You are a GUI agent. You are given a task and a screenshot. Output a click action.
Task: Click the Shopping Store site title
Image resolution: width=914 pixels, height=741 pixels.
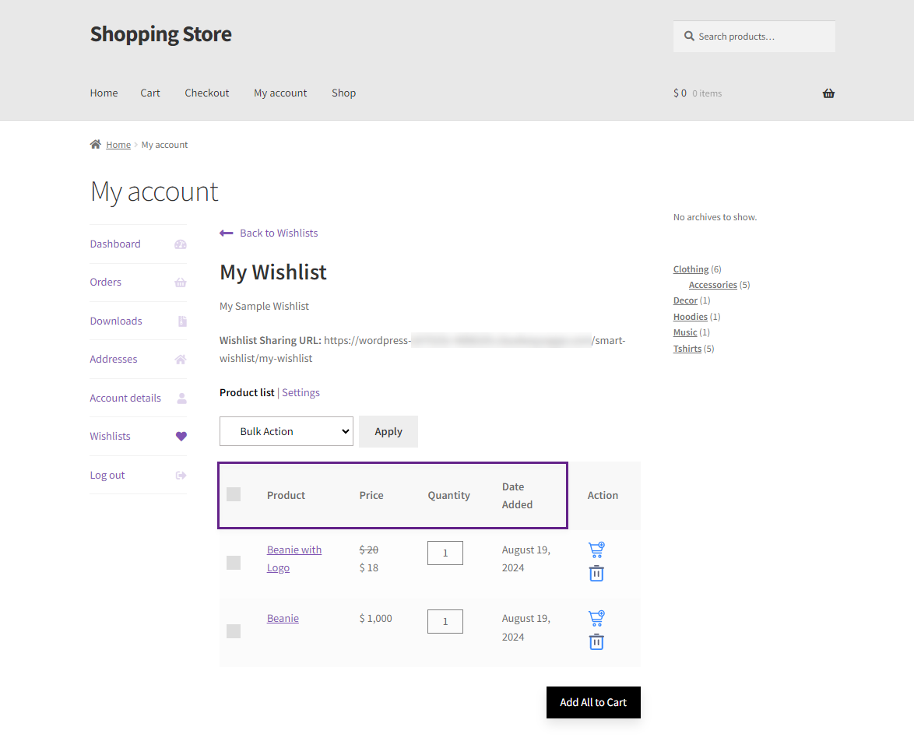point(161,33)
